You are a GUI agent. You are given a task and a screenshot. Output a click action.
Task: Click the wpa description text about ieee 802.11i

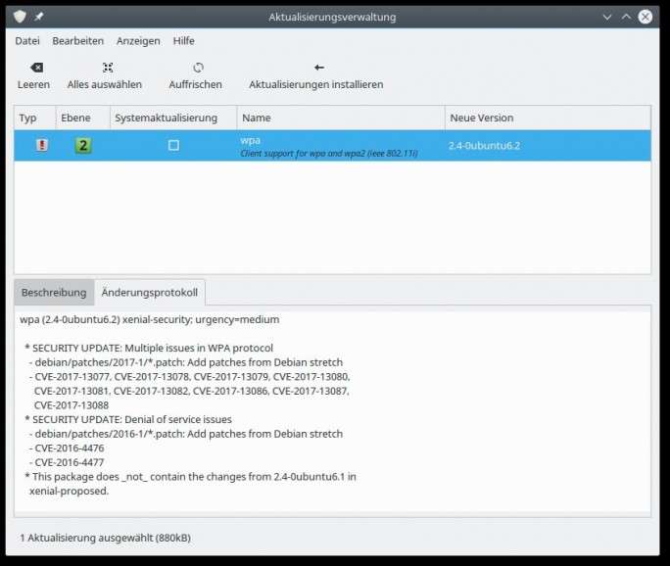[329, 154]
